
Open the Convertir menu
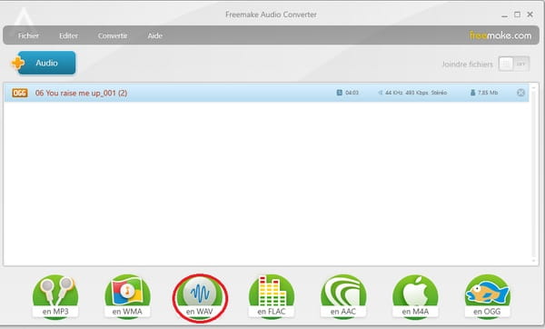pos(113,35)
